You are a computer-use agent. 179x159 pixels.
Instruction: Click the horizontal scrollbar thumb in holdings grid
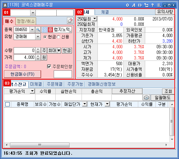coord(40,145)
